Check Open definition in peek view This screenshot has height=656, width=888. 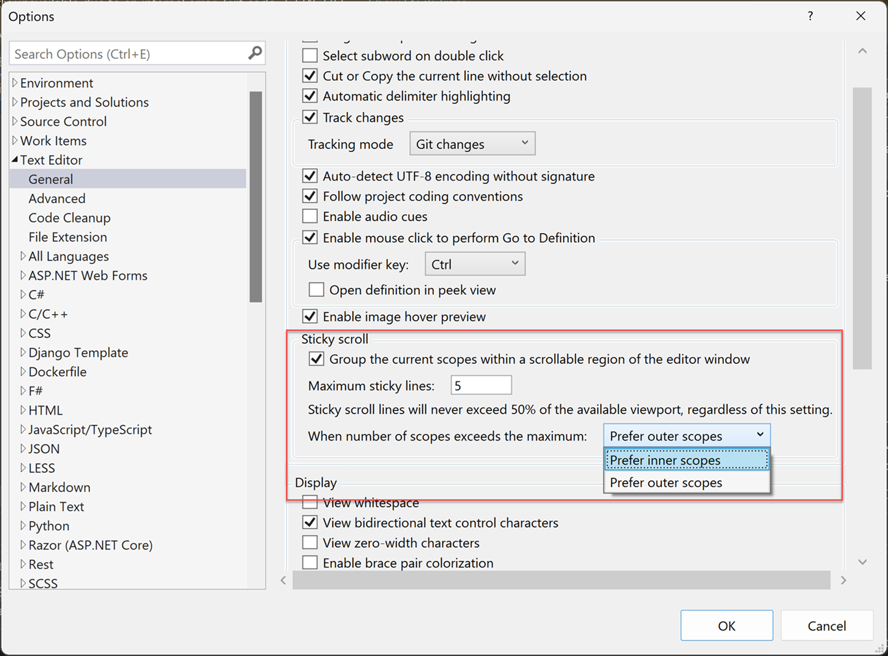click(316, 289)
